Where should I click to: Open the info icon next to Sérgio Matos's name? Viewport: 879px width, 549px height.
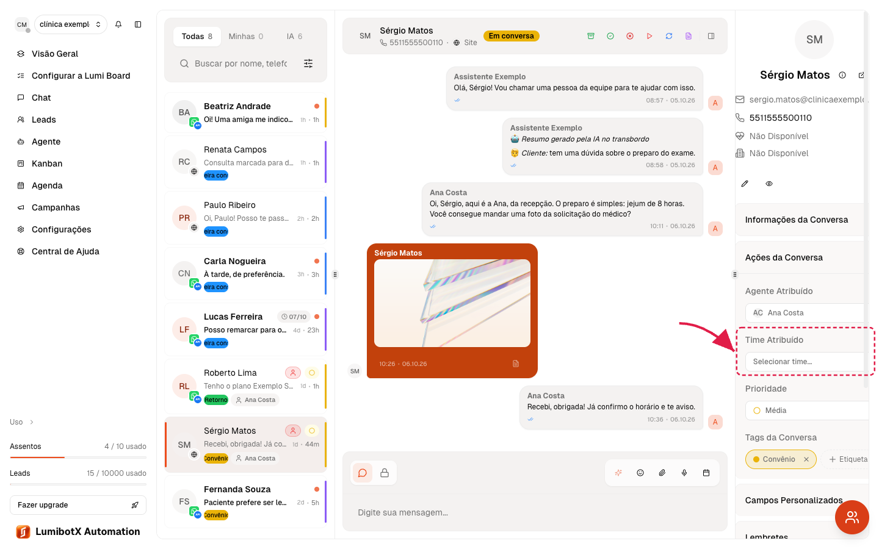coord(842,75)
